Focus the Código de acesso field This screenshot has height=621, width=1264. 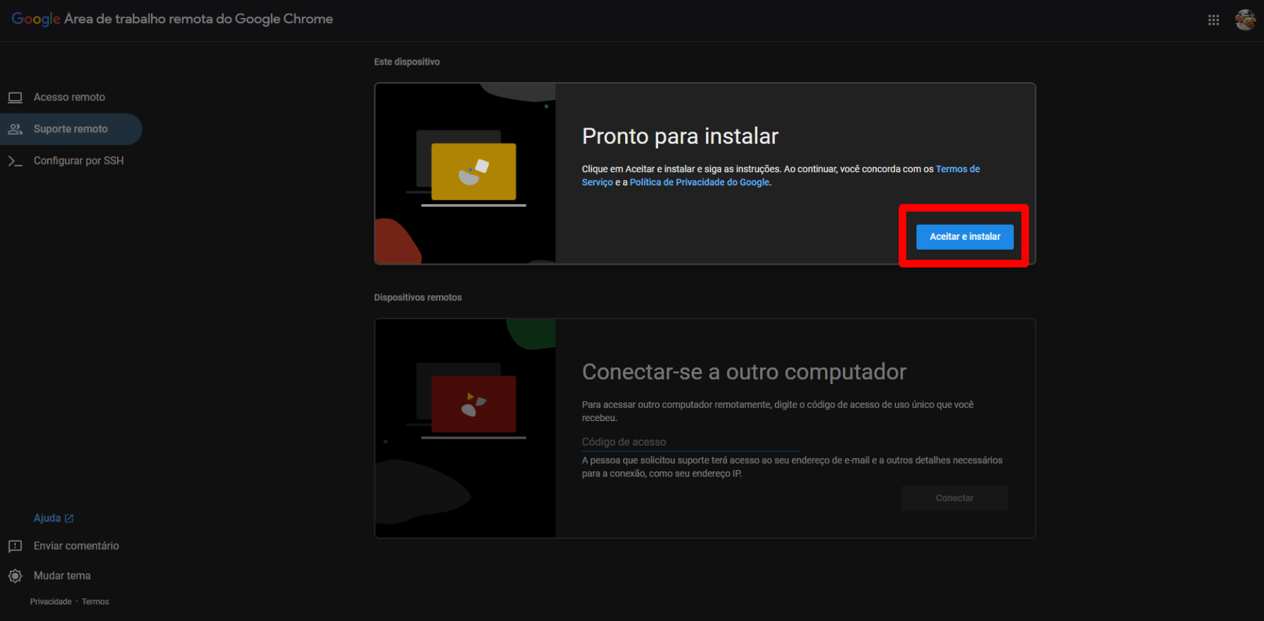[x=691, y=442]
